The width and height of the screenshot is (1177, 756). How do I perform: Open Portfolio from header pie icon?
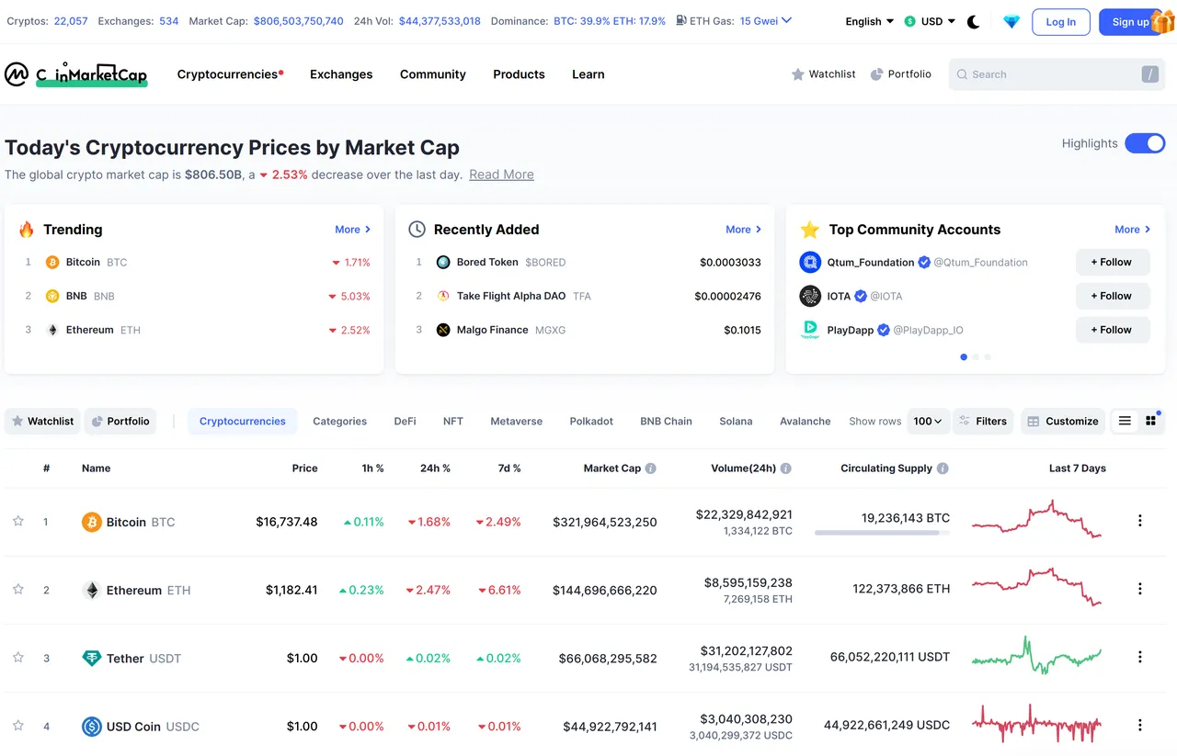pyautogui.click(x=876, y=74)
